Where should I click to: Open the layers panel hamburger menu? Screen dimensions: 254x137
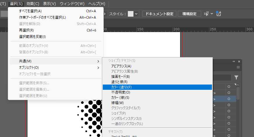pyautogui.click(x=238, y=67)
